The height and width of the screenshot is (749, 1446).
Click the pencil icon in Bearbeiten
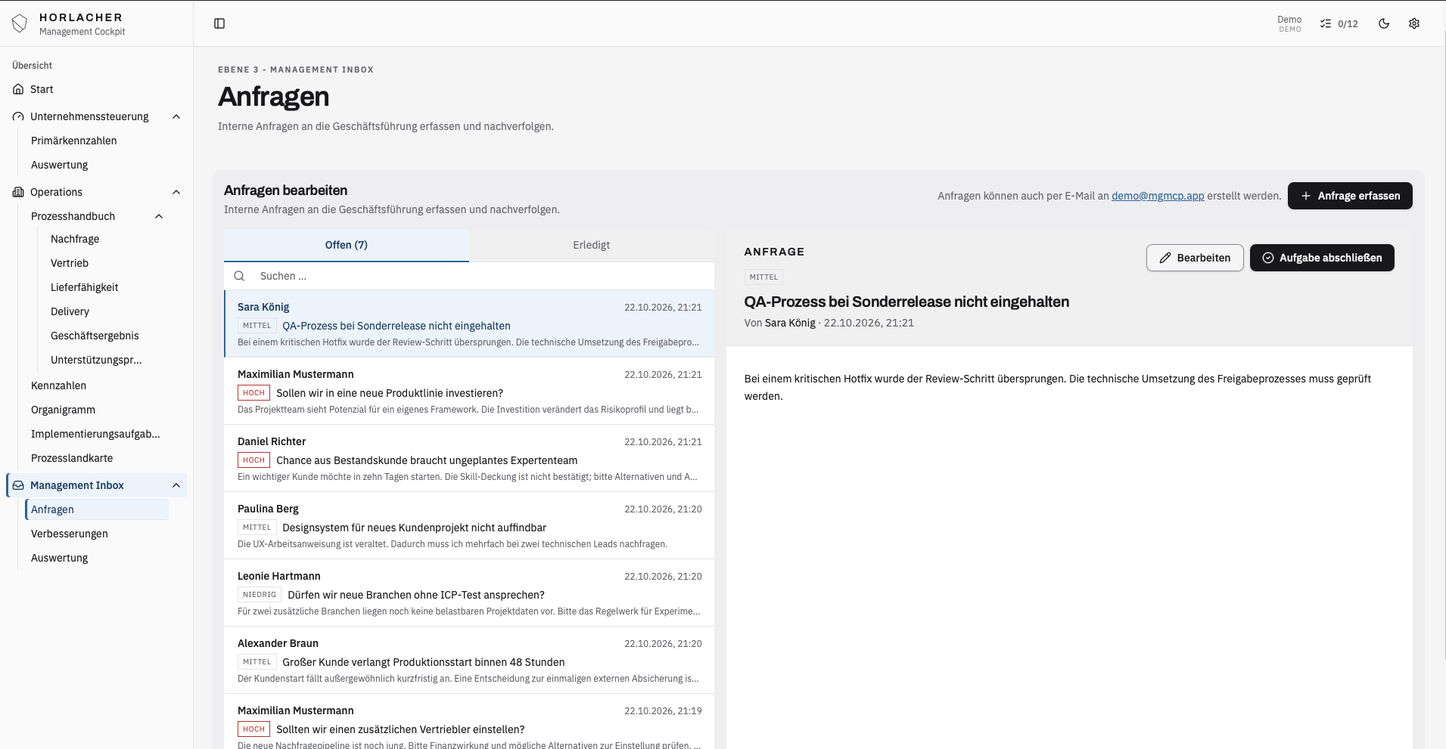point(1165,258)
